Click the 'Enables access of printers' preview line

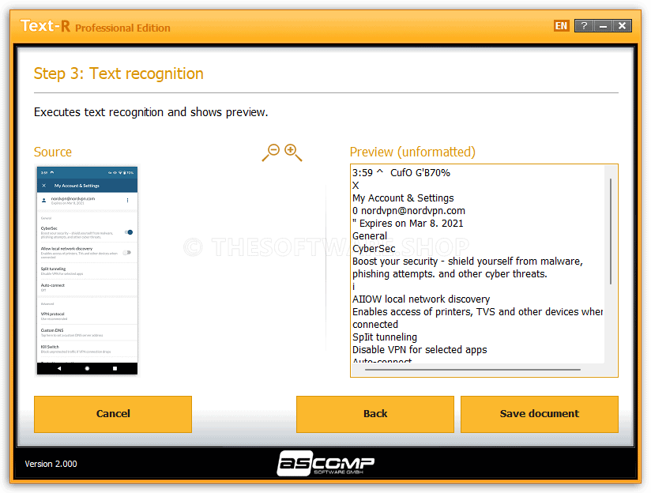(x=477, y=312)
